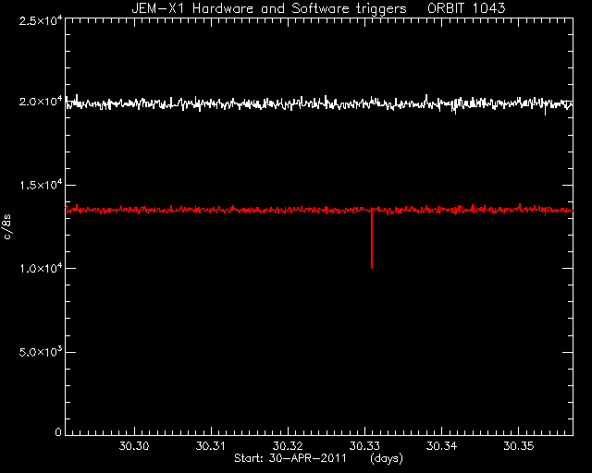Select the 1.5×10⁴ y-axis label
The height and width of the screenshot is (473, 592).
[41, 185]
